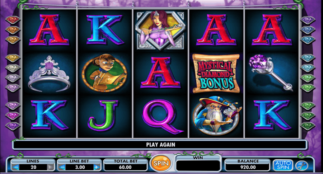The width and height of the screenshot is (323, 174).
Task: Open the wrench settings icon
Action: (x=302, y=165)
